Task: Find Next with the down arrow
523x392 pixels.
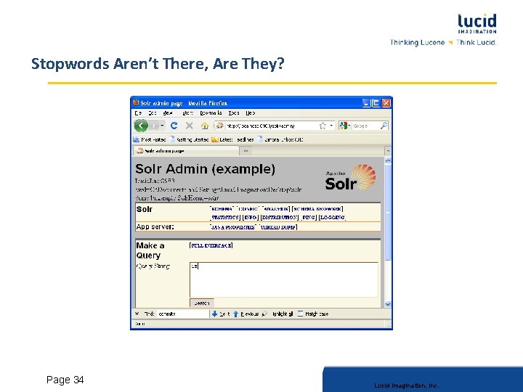Action: [x=221, y=314]
